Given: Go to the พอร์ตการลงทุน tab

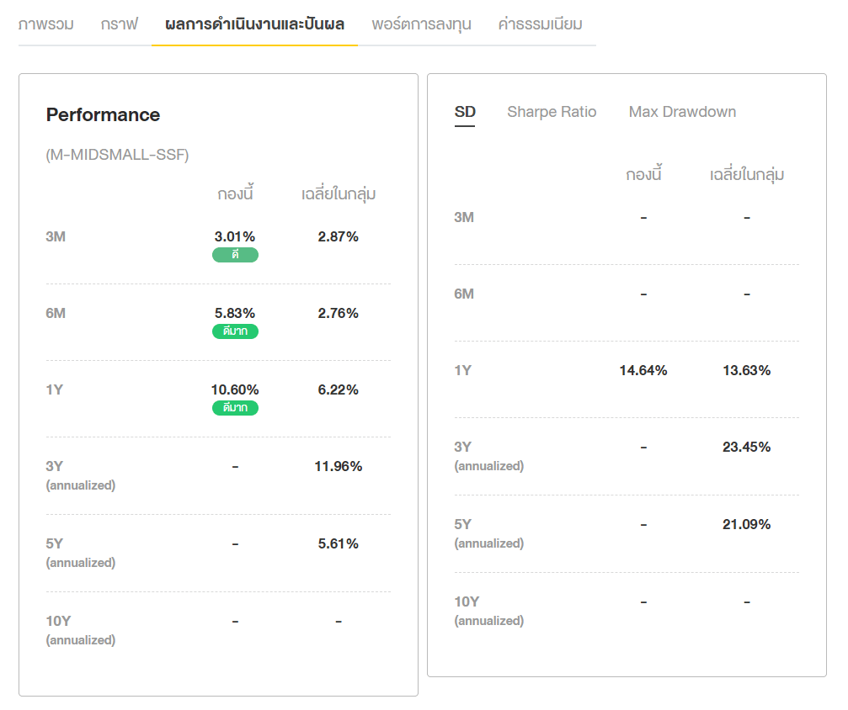Looking at the screenshot, I should pyautogui.click(x=421, y=24).
